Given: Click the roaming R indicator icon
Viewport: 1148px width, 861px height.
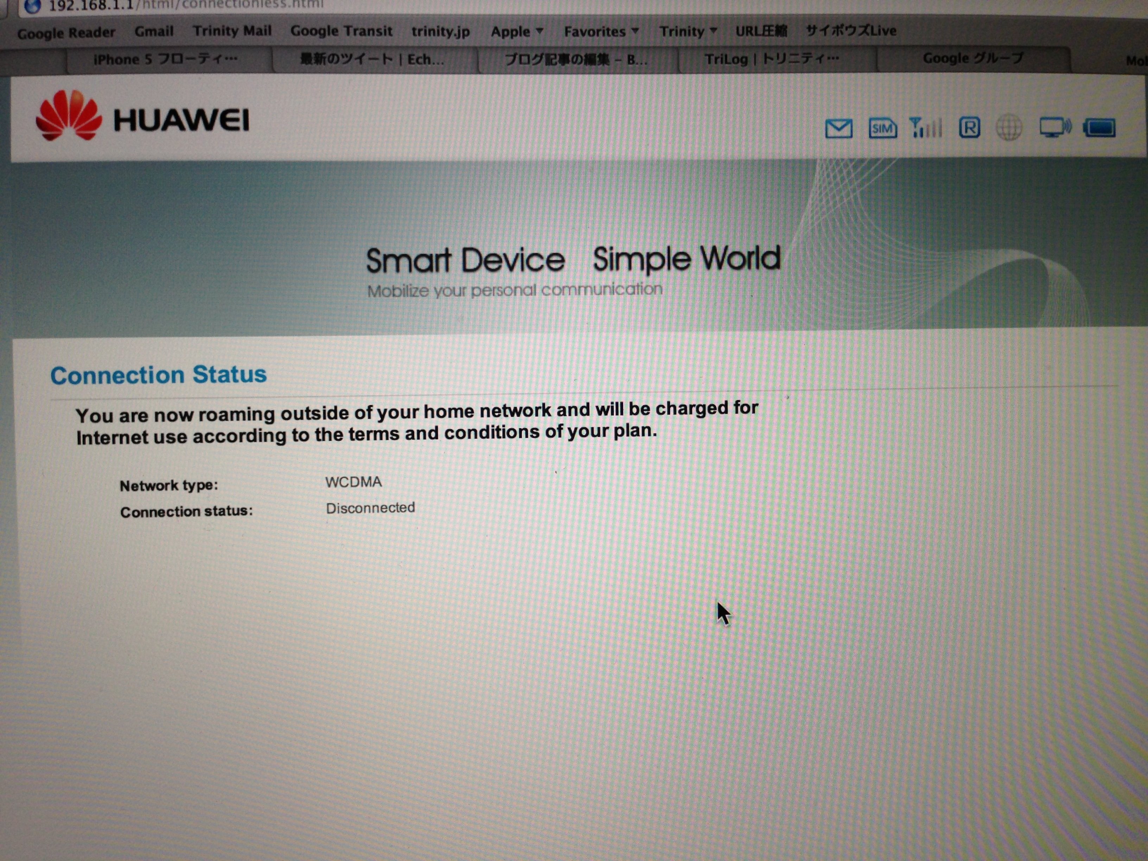Looking at the screenshot, I should [969, 128].
